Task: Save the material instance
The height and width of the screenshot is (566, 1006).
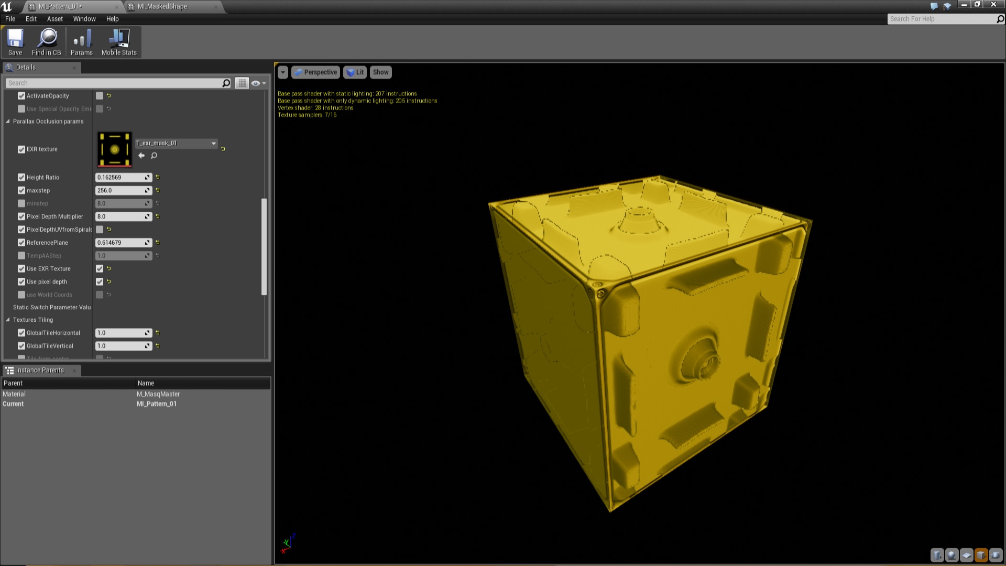Action: tap(15, 42)
